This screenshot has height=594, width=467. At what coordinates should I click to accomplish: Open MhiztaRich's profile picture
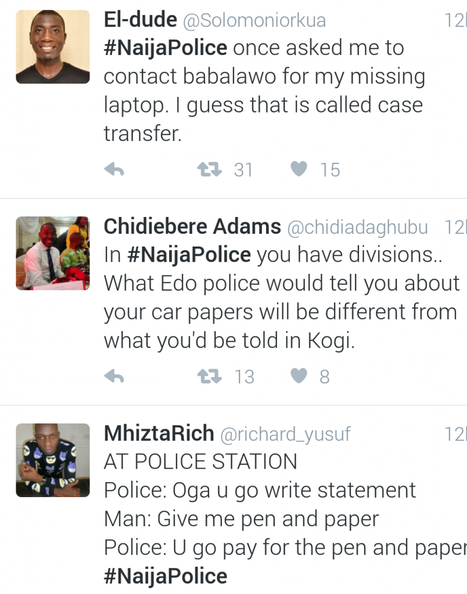pos(52,460)
